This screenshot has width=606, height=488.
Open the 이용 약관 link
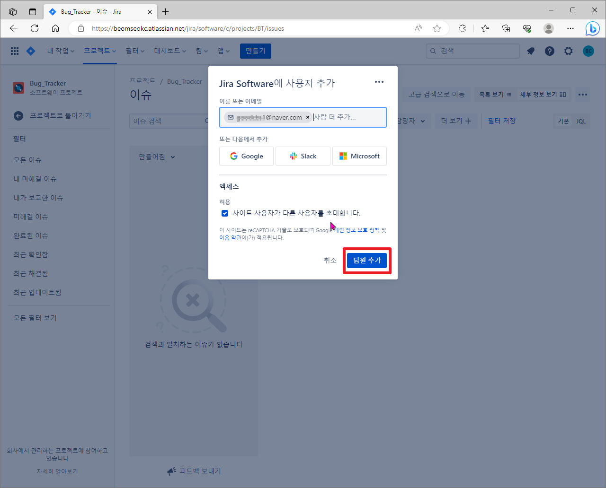tap(230, 238)
